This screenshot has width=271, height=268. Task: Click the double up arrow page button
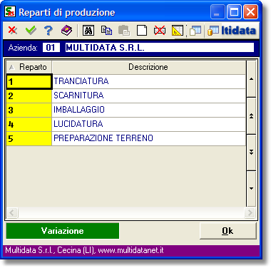(251, 116)
